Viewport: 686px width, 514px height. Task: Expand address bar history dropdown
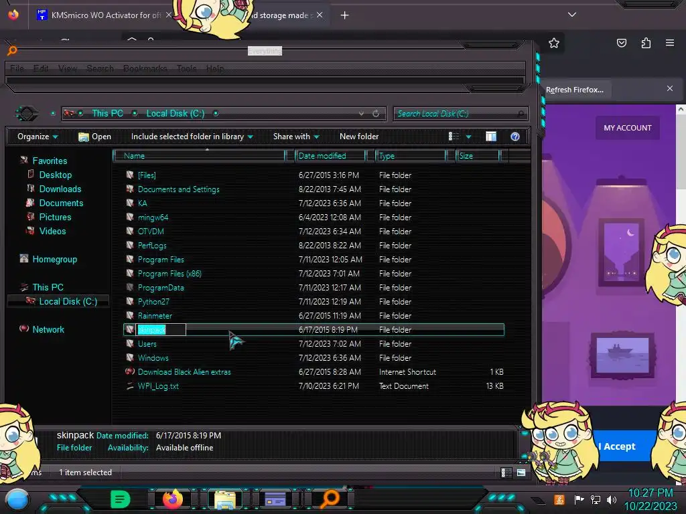click(x=361, y=114)
